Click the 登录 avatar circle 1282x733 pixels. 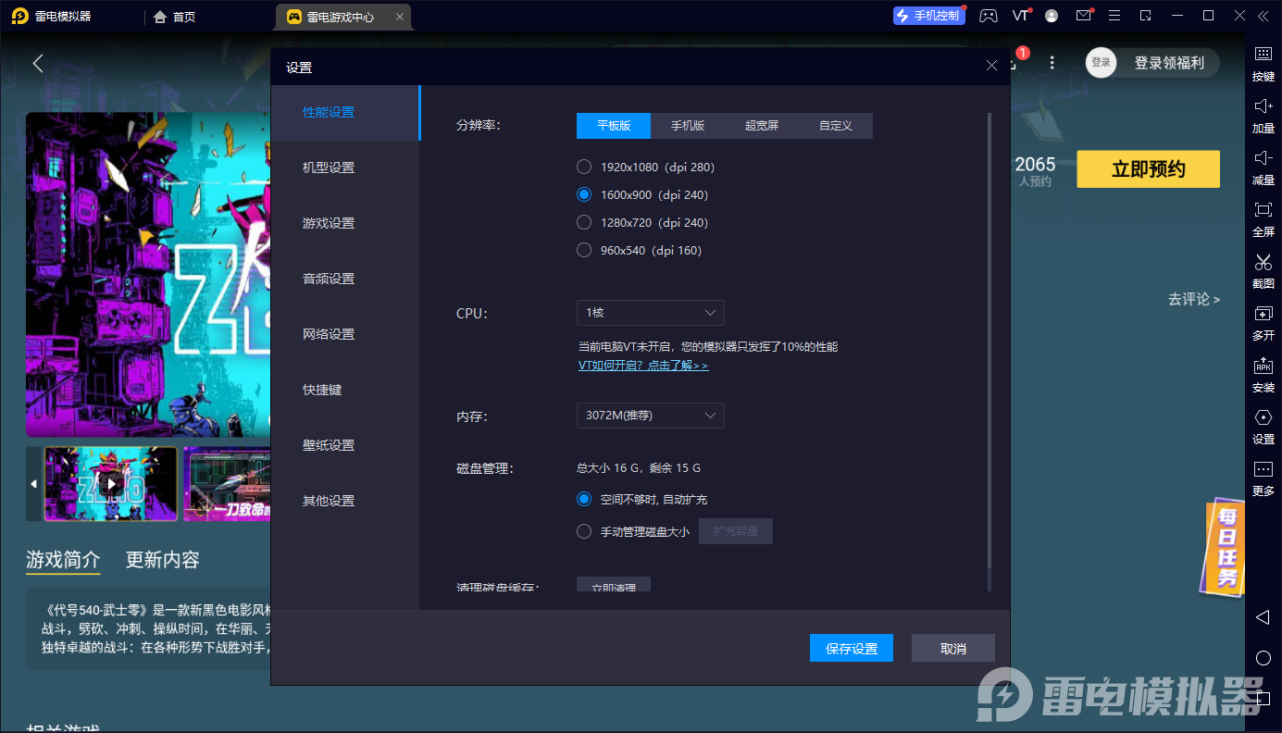click(1101, 63)
